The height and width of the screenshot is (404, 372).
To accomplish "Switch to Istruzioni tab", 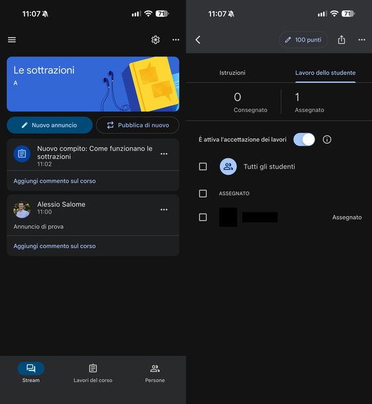I will click(x=232, y=73).
